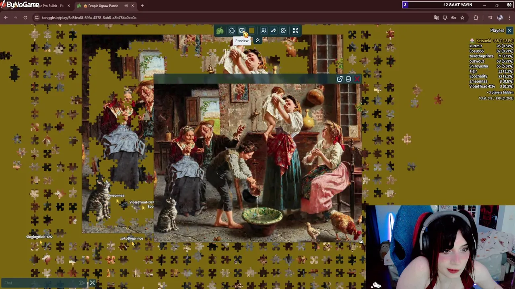Open the background color swatch
Image resolution: width=515 pixels, height=289 pixels.
click(252, 31)
